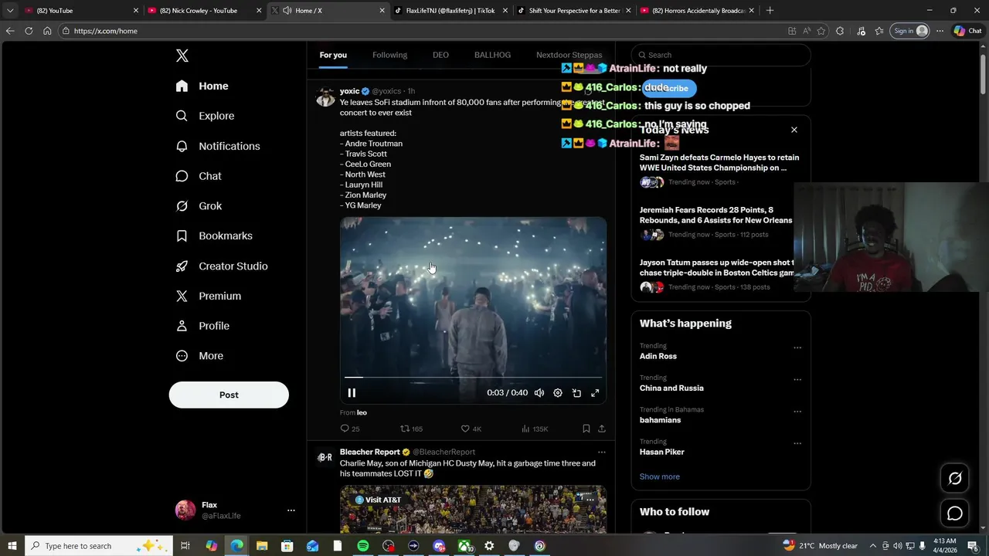Open the floating Grok button
This screenshot has height=556, width=989.
[x=955, y=479]
